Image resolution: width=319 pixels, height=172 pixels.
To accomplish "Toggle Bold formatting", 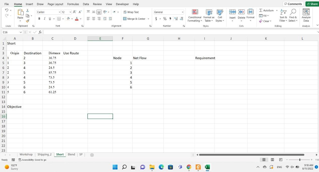I will (39, 19).
